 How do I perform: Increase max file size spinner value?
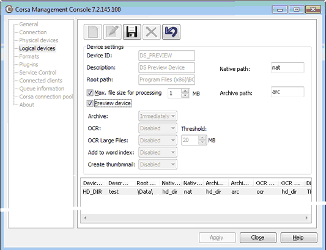[185, 91]
